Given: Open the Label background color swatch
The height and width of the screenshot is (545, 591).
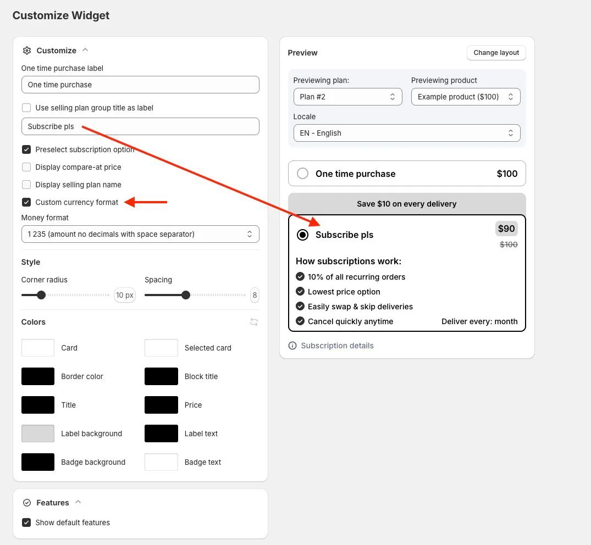Looking at the screenshot, I should (38, 433).
